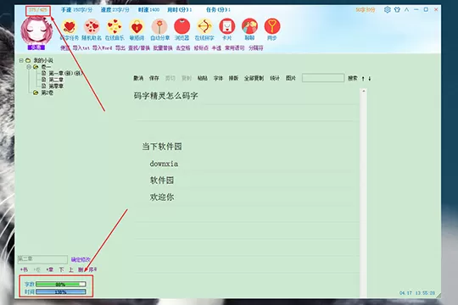Jump to previous search result arrow
458x305 pixels.
point(363,78)
